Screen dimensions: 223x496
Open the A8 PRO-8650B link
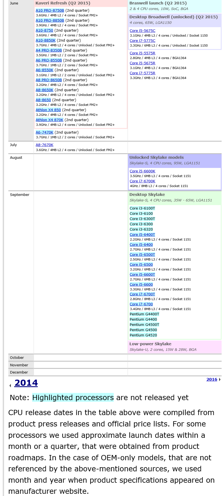pyautogui.click(x=49, y=80)
